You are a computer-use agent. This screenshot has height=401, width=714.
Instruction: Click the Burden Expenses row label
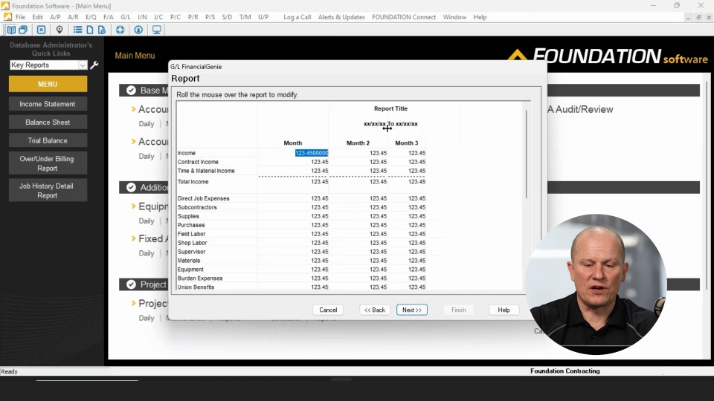pyautogui.click(x=200, y=278)
